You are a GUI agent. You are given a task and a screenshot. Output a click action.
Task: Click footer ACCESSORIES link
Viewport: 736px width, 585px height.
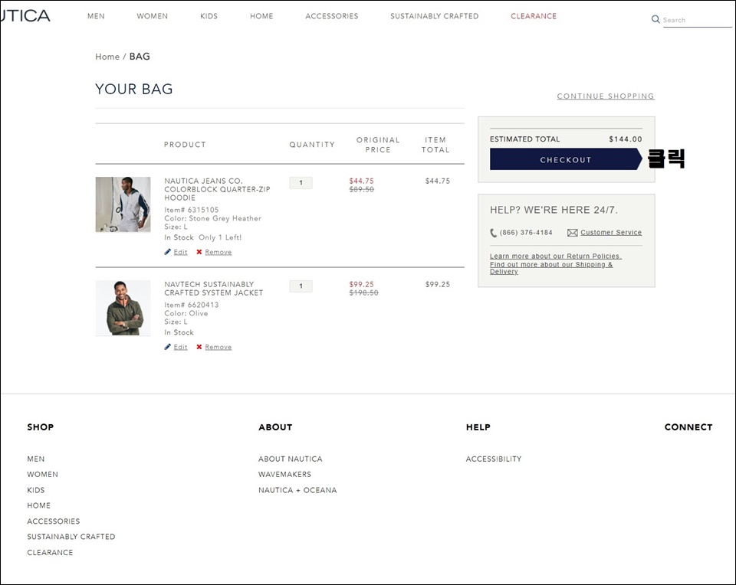click(54, 521)
